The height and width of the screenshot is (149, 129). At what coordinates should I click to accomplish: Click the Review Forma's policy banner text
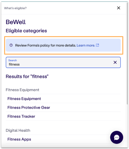[46, 45]
